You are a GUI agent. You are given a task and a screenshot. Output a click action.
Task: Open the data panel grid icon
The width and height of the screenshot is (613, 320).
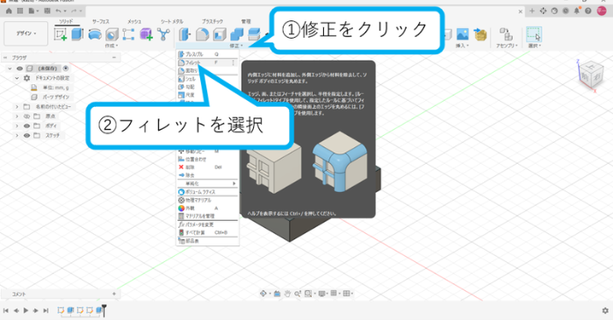(20, 11)
